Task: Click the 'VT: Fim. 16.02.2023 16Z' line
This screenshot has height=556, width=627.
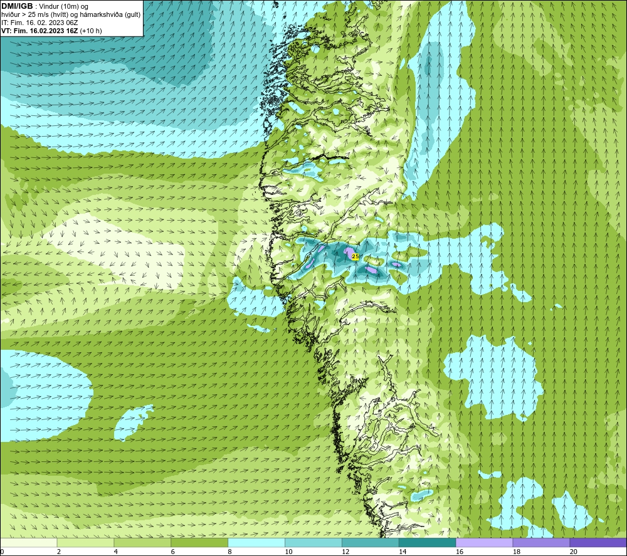Action: 40,31
